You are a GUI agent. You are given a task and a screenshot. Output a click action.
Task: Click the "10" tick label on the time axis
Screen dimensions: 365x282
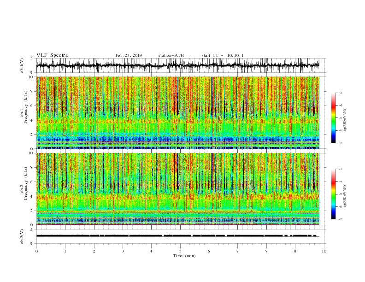point(324,251)
